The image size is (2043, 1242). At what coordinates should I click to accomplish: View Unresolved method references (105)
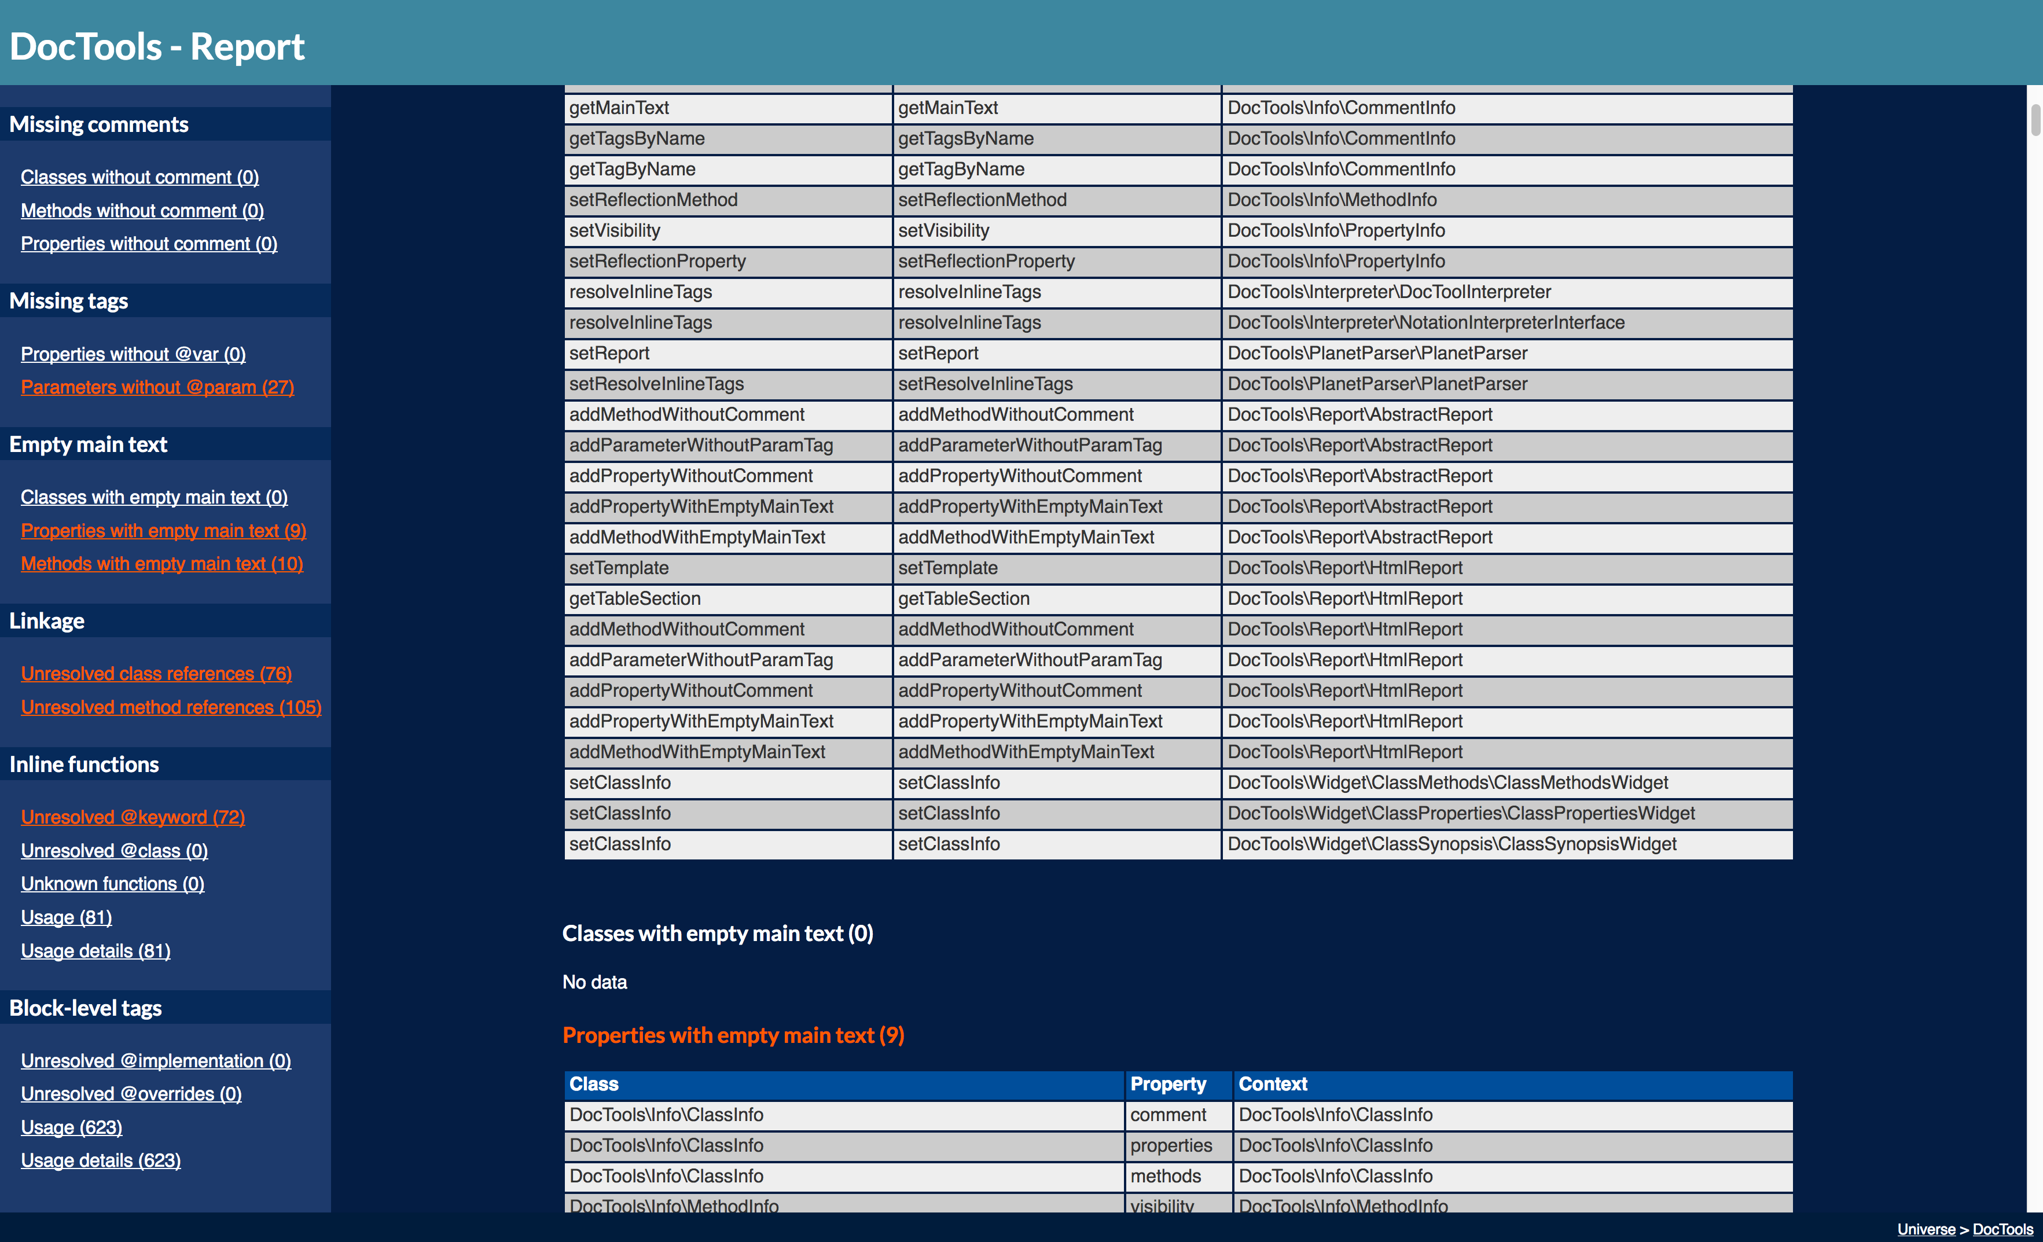[170, 707]
